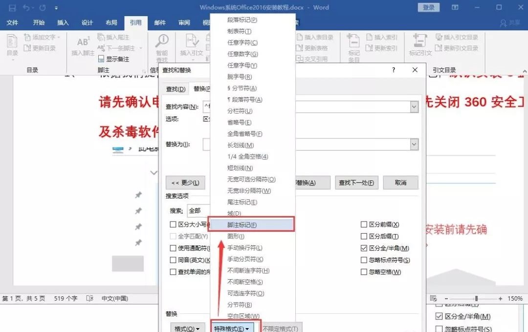Image resolution: width=528 pixels, height=332 pixels.
Task: Click the 标记引文 icon
Action: coord(420,41)
